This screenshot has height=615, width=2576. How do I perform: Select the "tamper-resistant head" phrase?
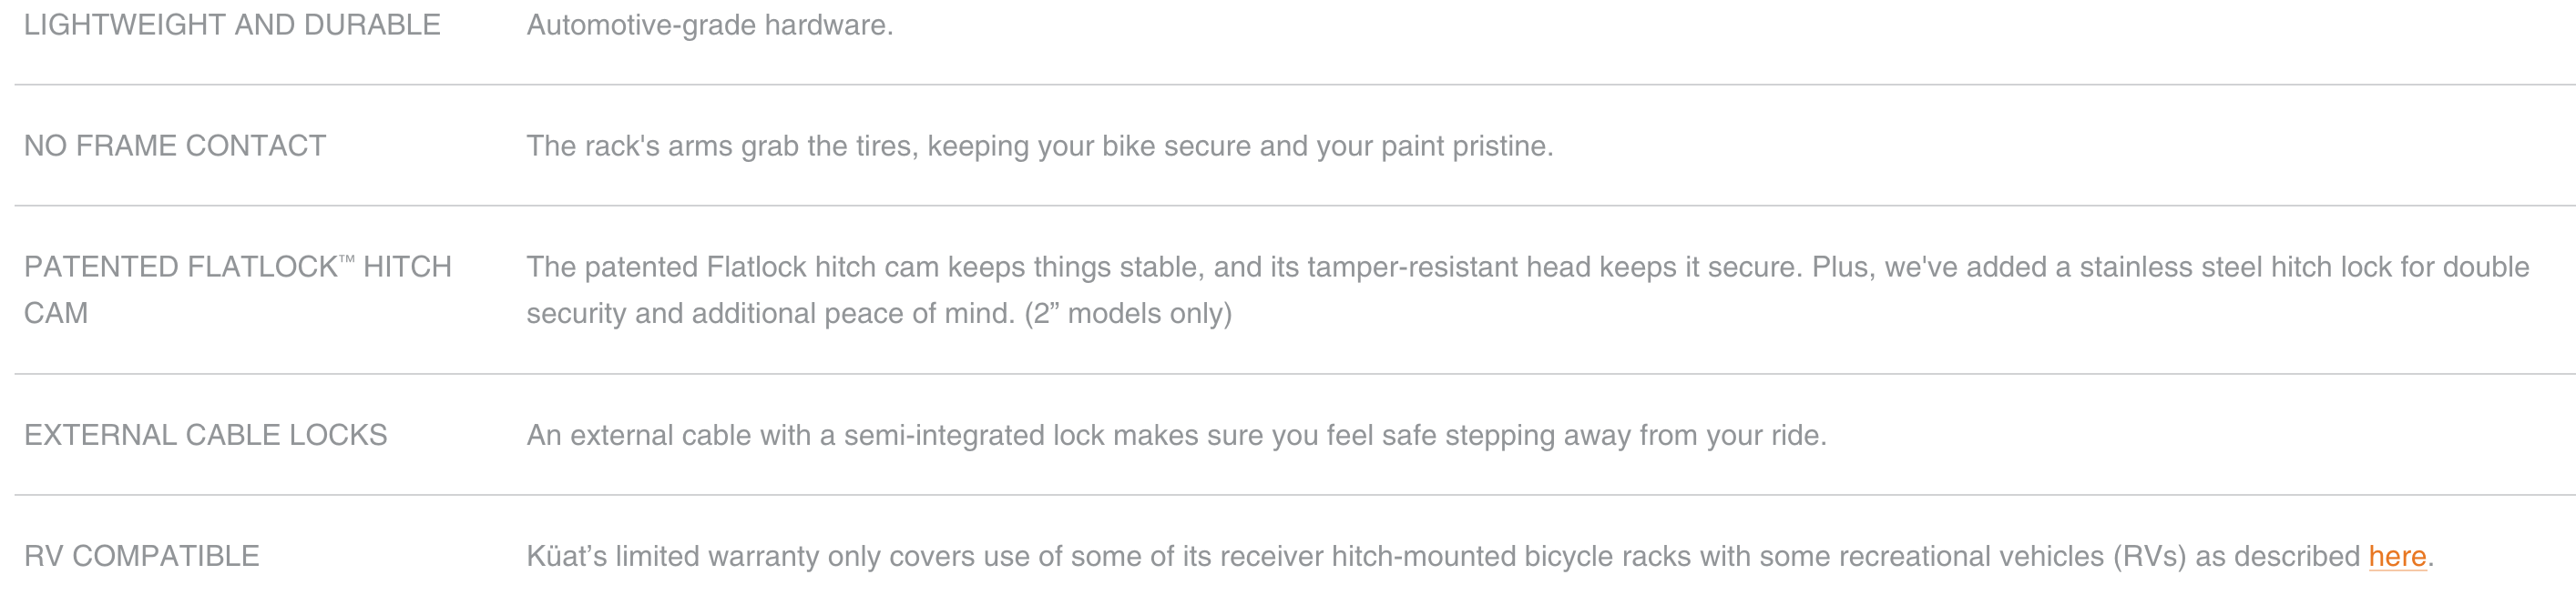click(1449, 267)
